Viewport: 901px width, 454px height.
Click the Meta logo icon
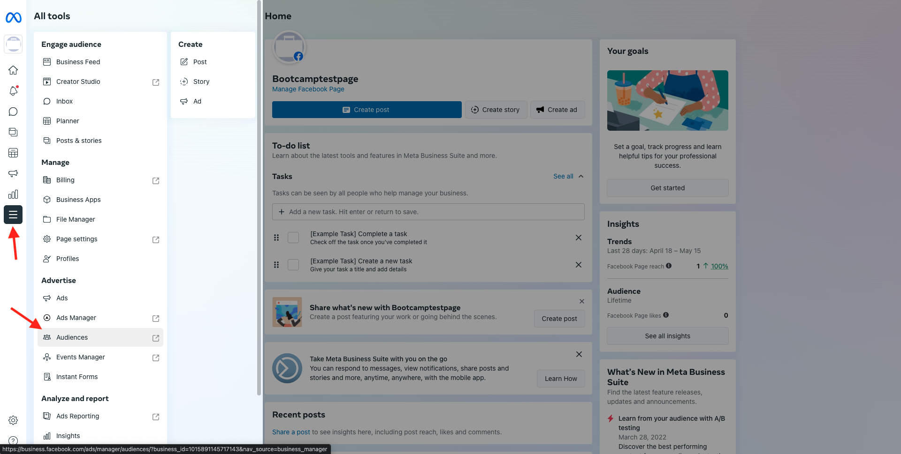click(13, 18)
